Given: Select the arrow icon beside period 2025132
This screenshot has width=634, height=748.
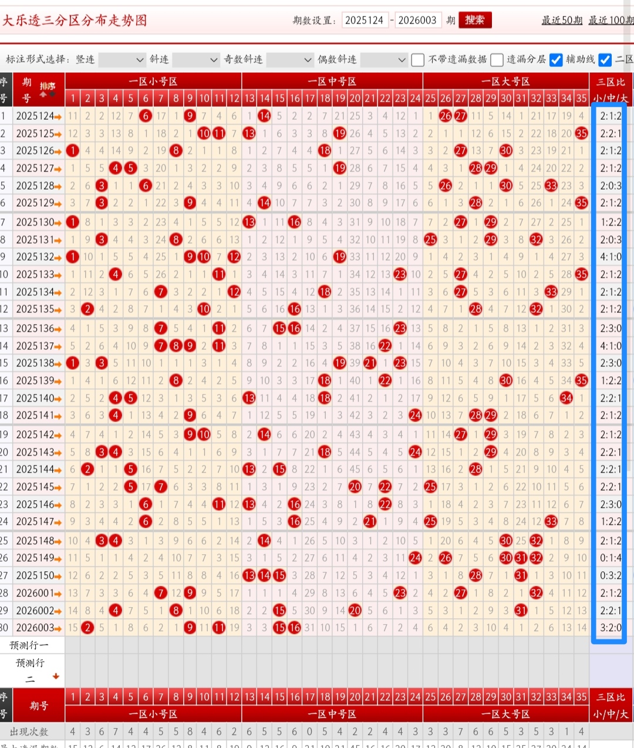Looking at the screenshot, I should [58, 258].
